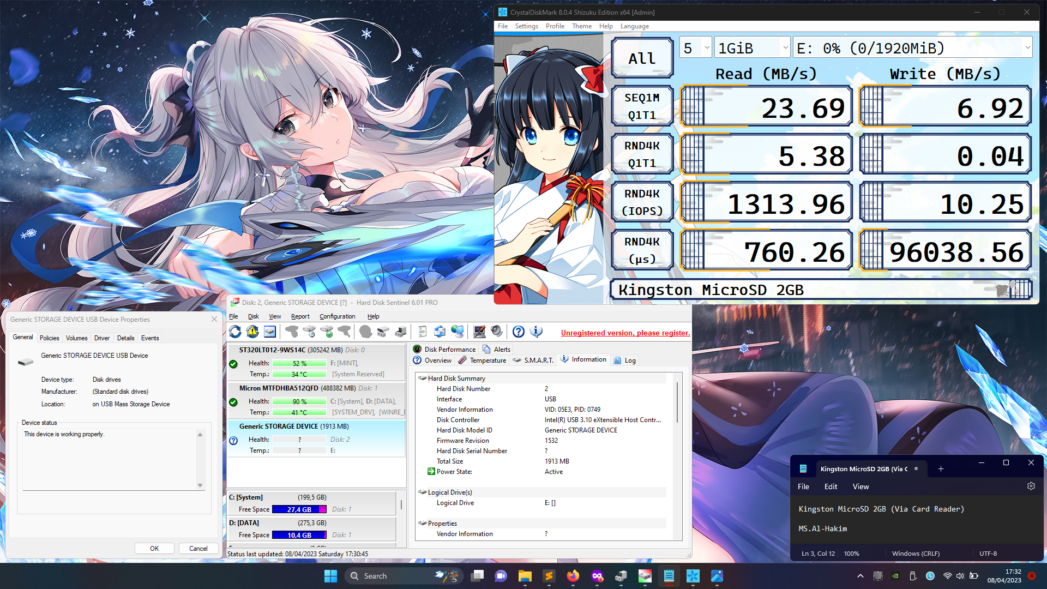Collapse the Properties section in Information tab
This screenshot has width=1047, height=589.
click(422, 523)
